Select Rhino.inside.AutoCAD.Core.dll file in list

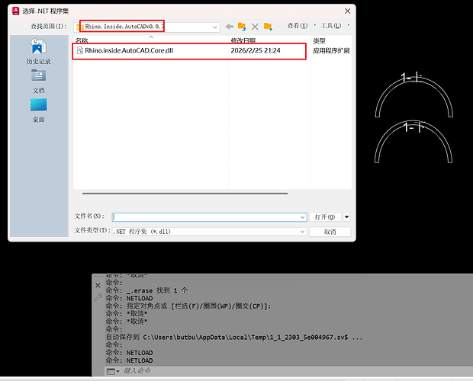pyautogui.click(x=129, y=50)
